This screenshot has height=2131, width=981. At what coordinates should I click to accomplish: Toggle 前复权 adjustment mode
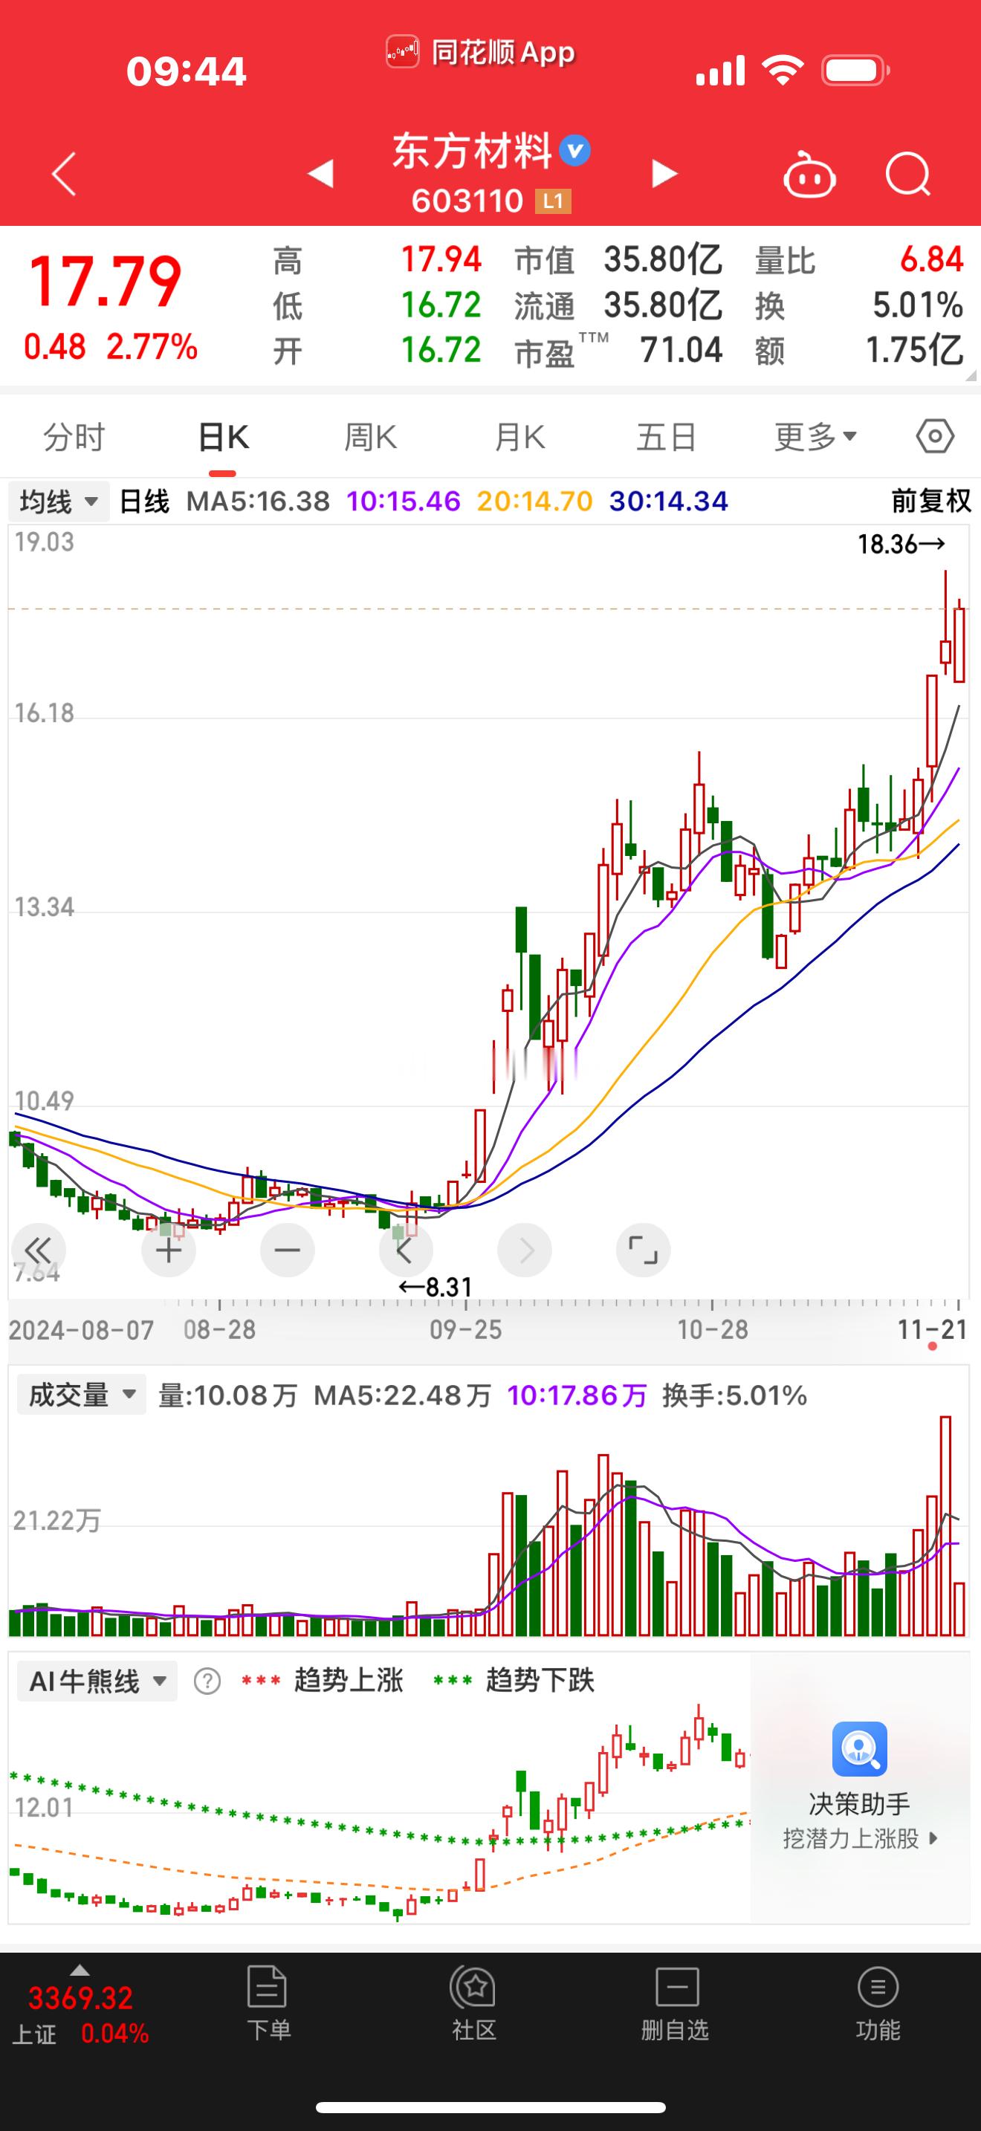(x=930, y=501)
